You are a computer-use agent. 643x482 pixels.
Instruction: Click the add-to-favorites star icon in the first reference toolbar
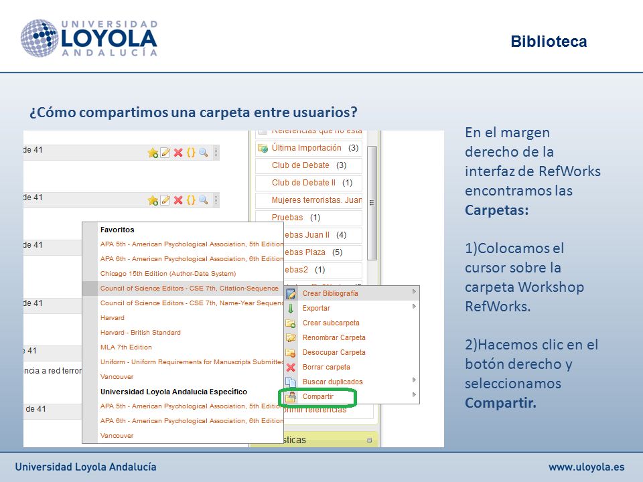click(x=153, y=153)
